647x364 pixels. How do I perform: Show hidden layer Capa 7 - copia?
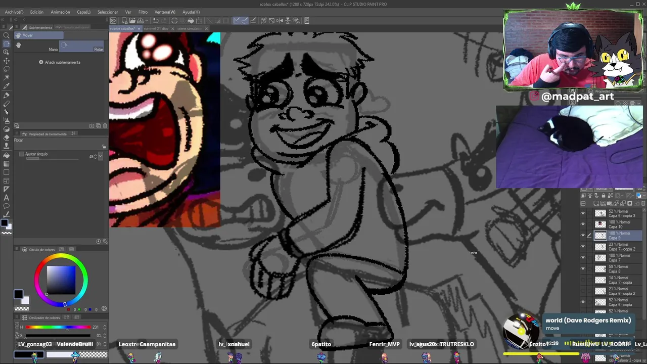[x=583, y=280]
